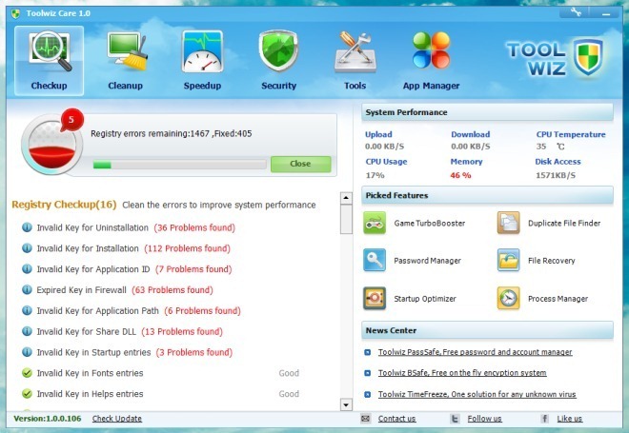The width and height of the screenshot is (629, 433).
Task: Click the Close button beside progress bar
Action: pyautogui.click(x=300, y=164)
